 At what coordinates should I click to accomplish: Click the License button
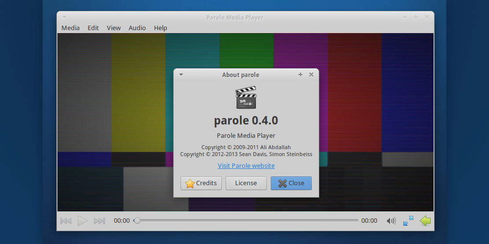(246, 183)
